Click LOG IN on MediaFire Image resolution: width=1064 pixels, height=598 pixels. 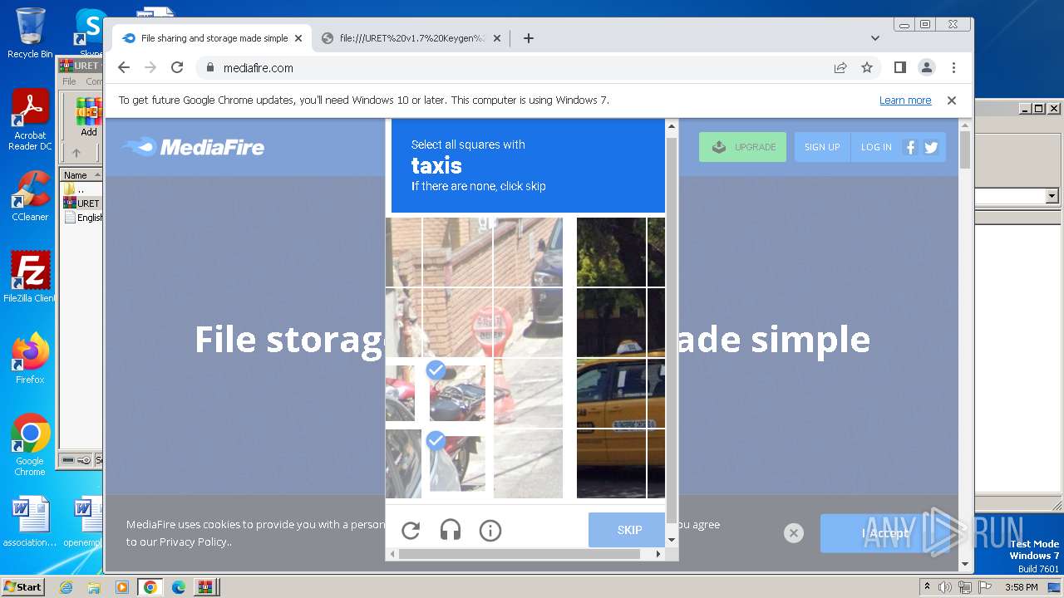coord(876,147)
